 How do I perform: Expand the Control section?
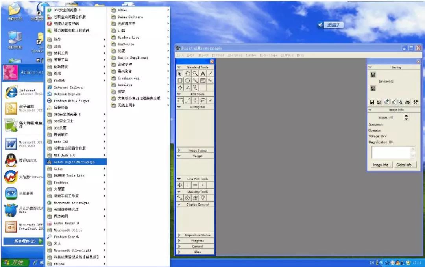[179, 247]
